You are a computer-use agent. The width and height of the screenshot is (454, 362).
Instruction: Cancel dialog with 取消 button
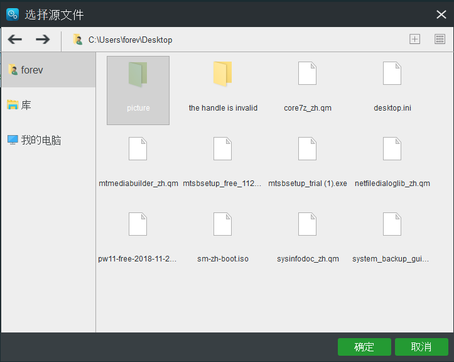tap(421, 347)
